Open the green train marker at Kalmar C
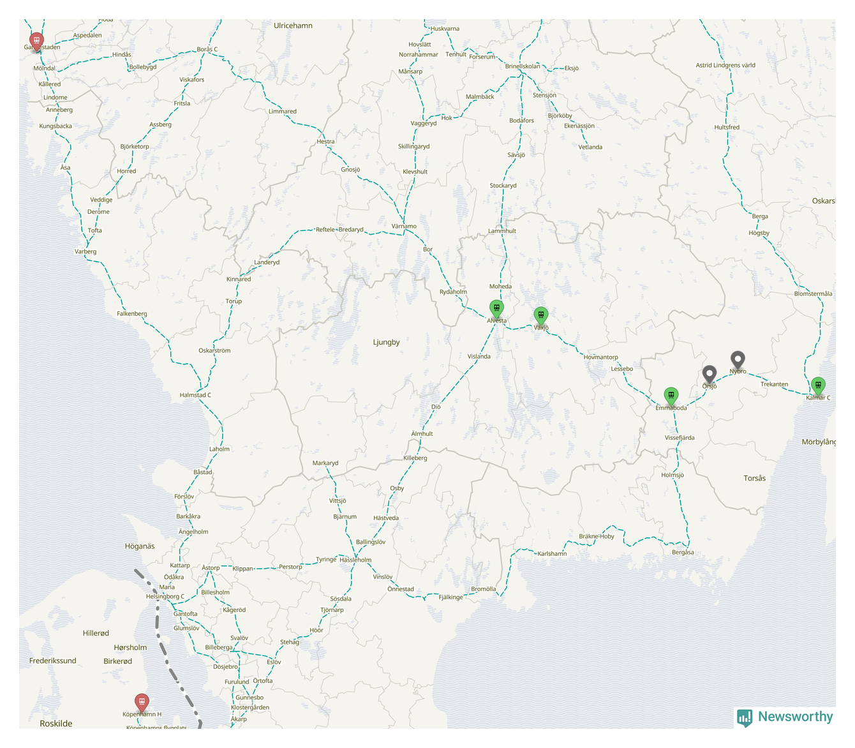This screenshot has width=855, height=748. (818, 387)
